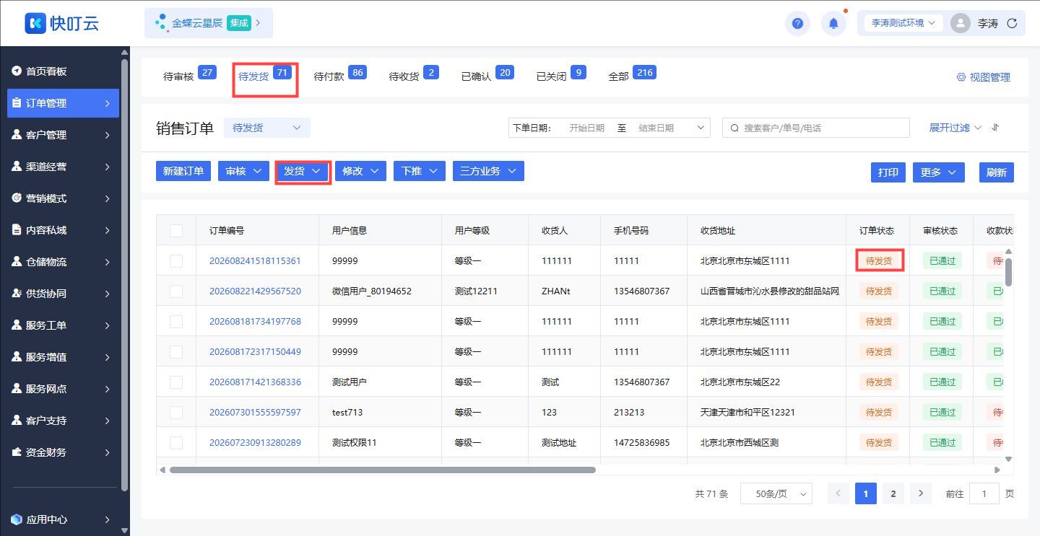The height and width of the screenshot is (536, 1040).
Task: Open order link 202608241518115361
Action: point(255,261)
